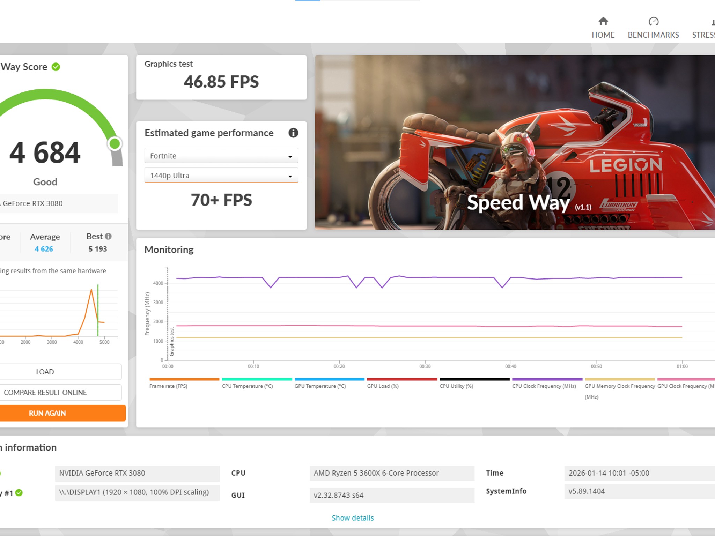Image resolution: width=715 pixels, height=536 pixels.
Task: Click the Good rating label
Action: [x=45, y=182]
